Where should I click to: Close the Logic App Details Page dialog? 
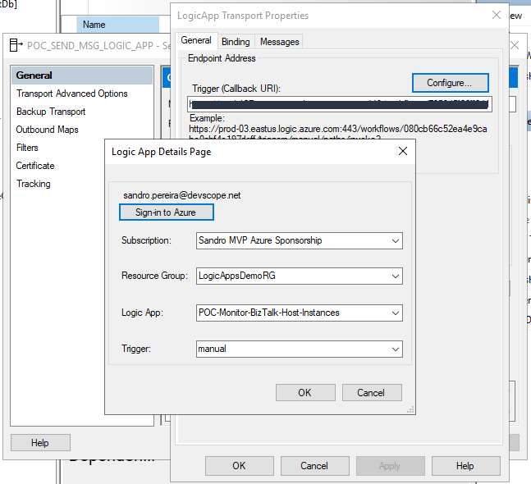tap(402, 152)
